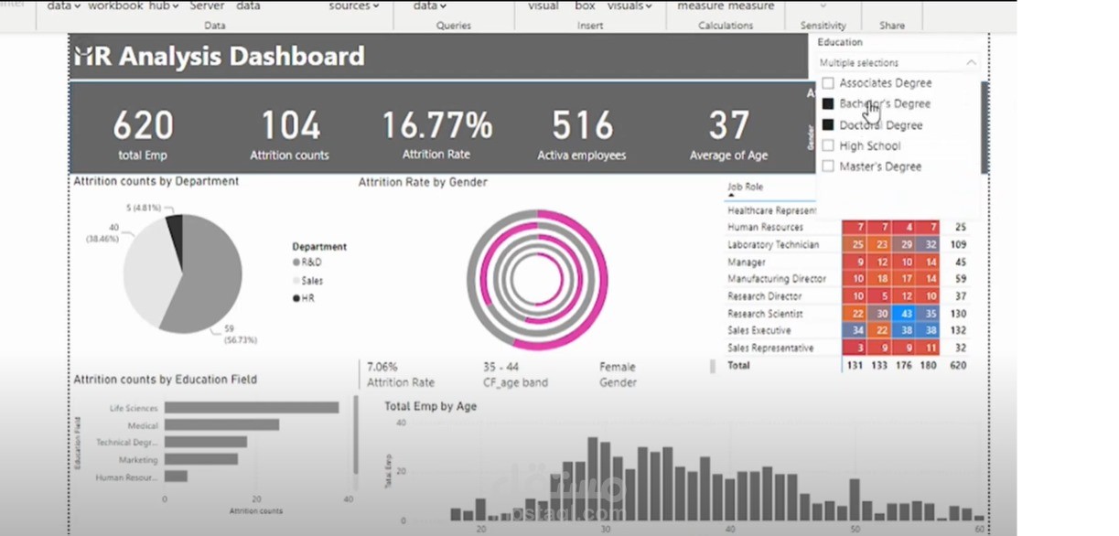Select the 104 Attrition counts card
The image size is (1119, 536).
(x=290, y=134)
